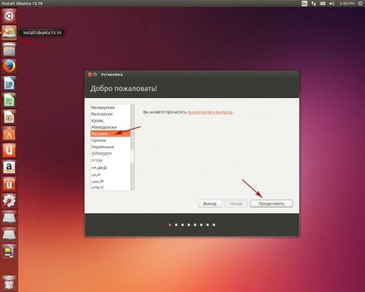The height and width of the screenshot is (292, 365).
Task: Open the Amazon launcher icon
Action: tap(9, 167)
